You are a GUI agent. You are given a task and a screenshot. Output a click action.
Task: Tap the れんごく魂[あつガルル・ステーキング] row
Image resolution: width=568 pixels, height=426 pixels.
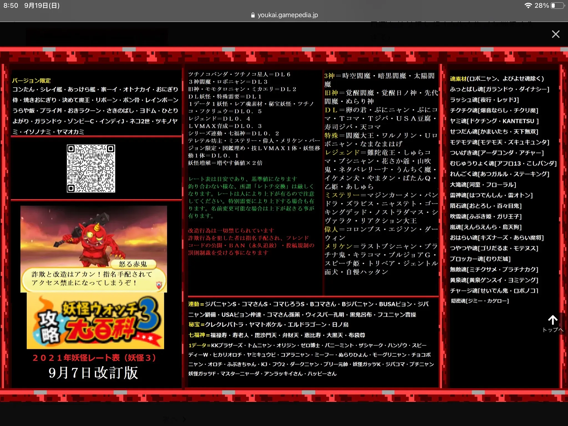tap(499, 174)
